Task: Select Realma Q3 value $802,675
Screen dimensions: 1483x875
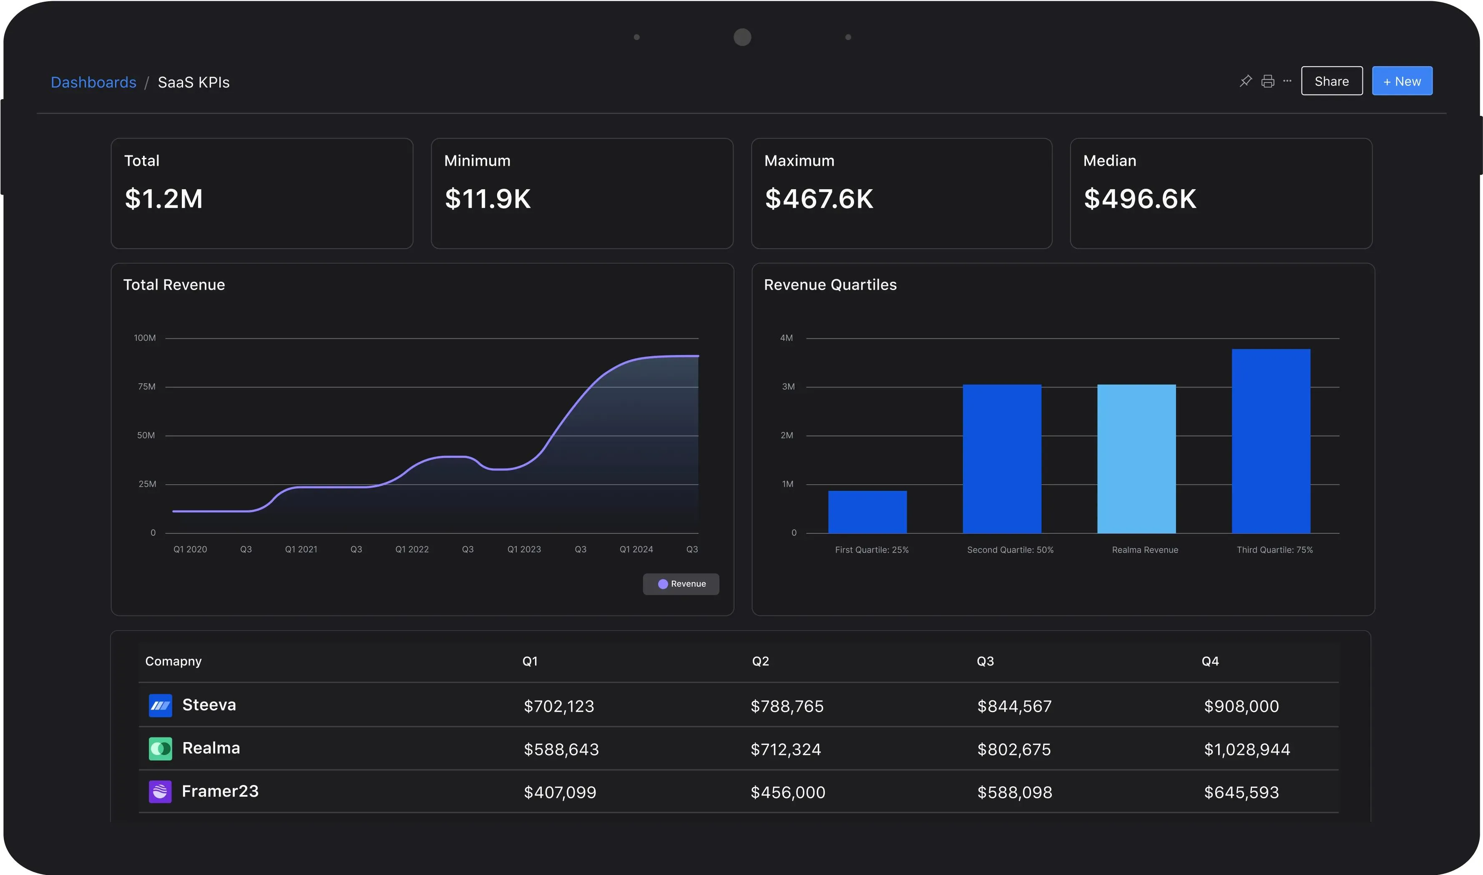Action: click(1014, 750)
